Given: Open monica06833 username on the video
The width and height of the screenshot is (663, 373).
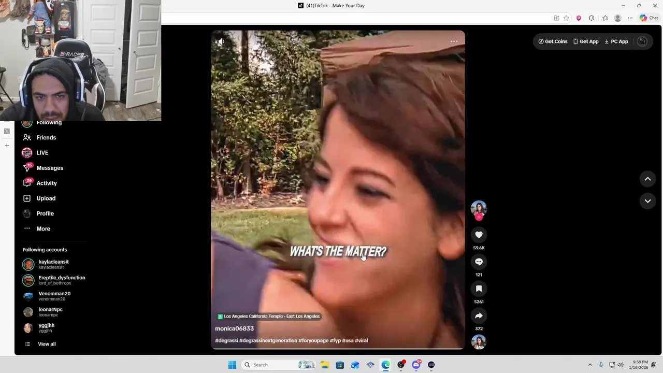Looking at the screenshot, I should [x=234, y=328].
